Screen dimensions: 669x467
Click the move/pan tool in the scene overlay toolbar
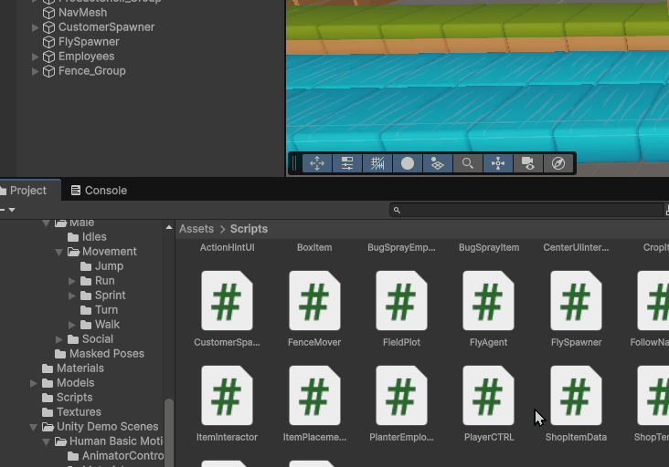point(317,163)
